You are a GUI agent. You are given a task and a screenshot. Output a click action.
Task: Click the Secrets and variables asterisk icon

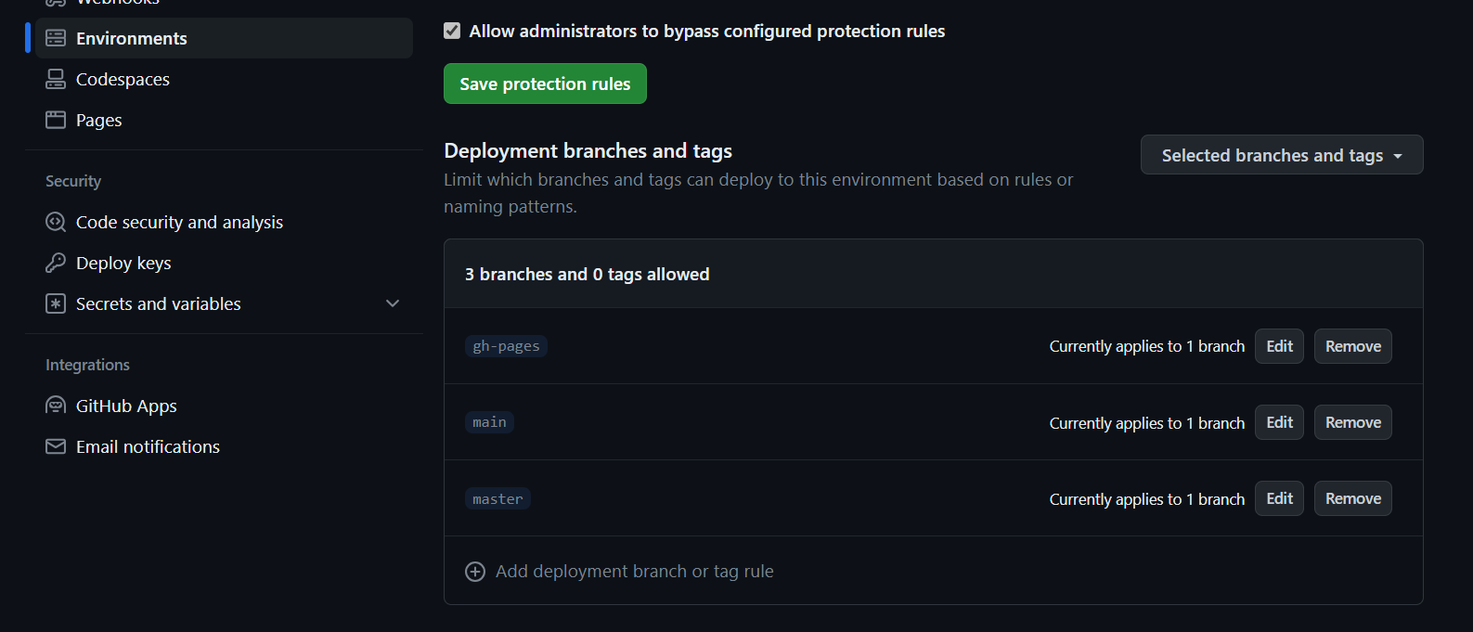click(x=56, y=303)
